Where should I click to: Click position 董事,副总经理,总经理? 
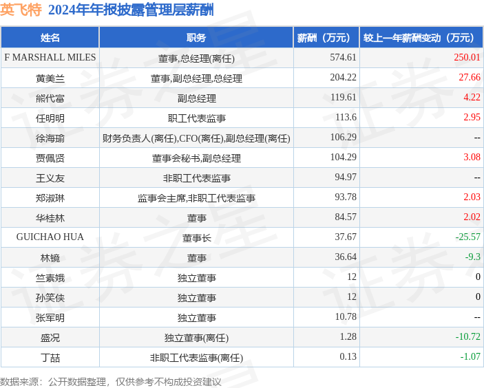(196, 78)
